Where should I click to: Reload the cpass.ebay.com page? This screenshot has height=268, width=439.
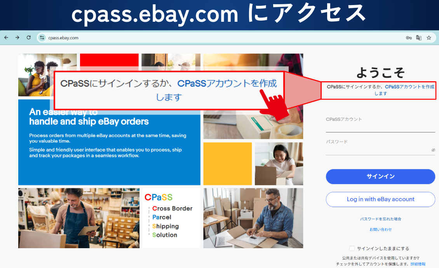(x=29, y=38)
